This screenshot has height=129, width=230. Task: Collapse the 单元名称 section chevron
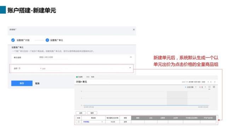[x=131, y=57]
